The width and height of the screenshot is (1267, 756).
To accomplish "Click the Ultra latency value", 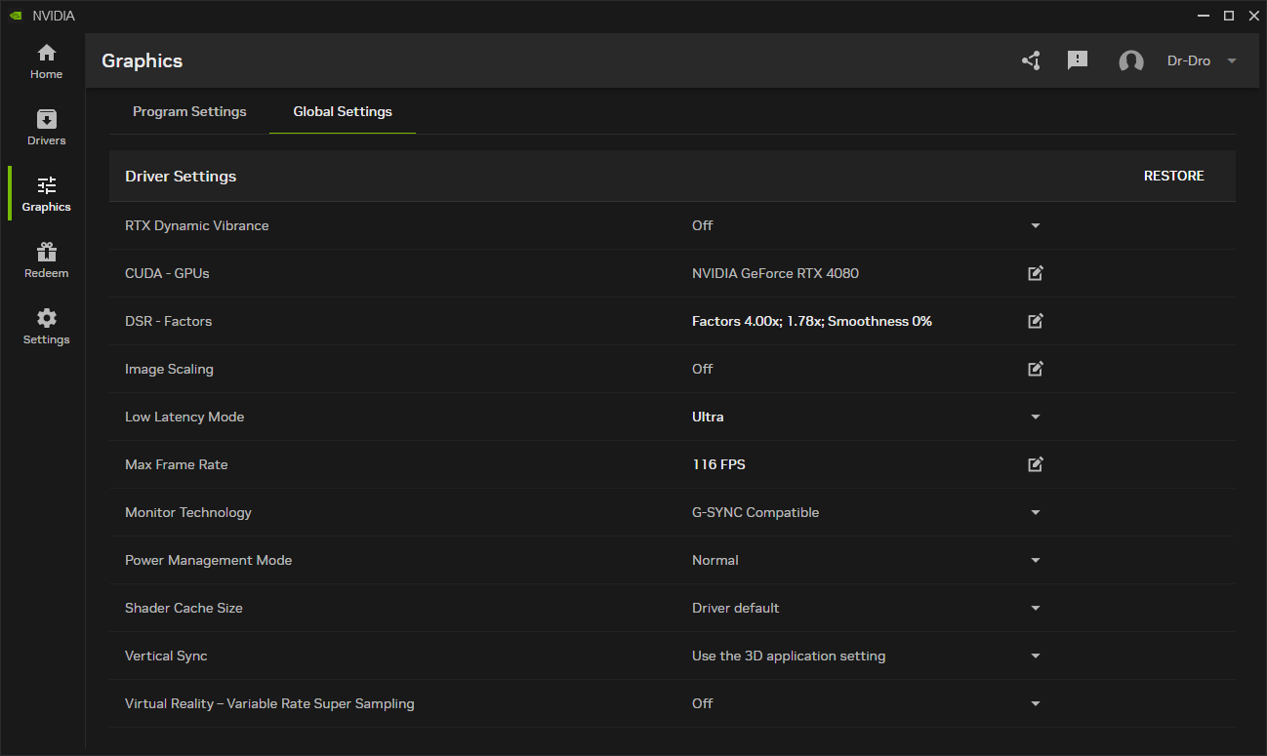I will [708, 417].
